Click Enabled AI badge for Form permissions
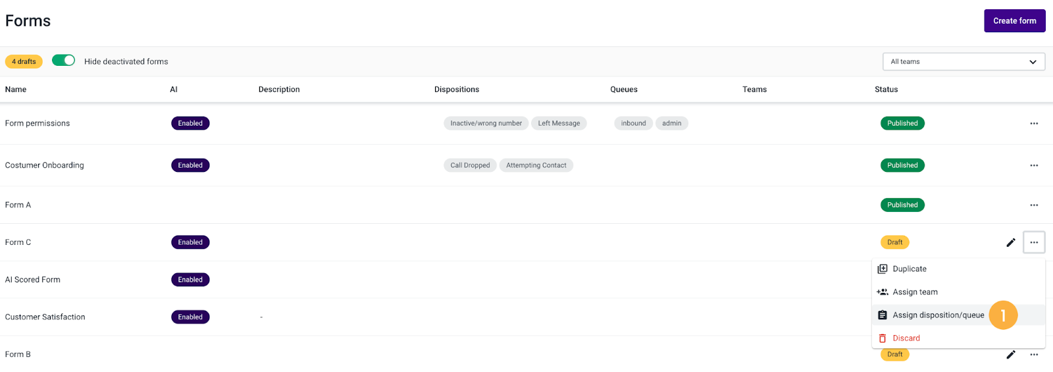Viewport: 1053px width, 372px height. (190, 123)
